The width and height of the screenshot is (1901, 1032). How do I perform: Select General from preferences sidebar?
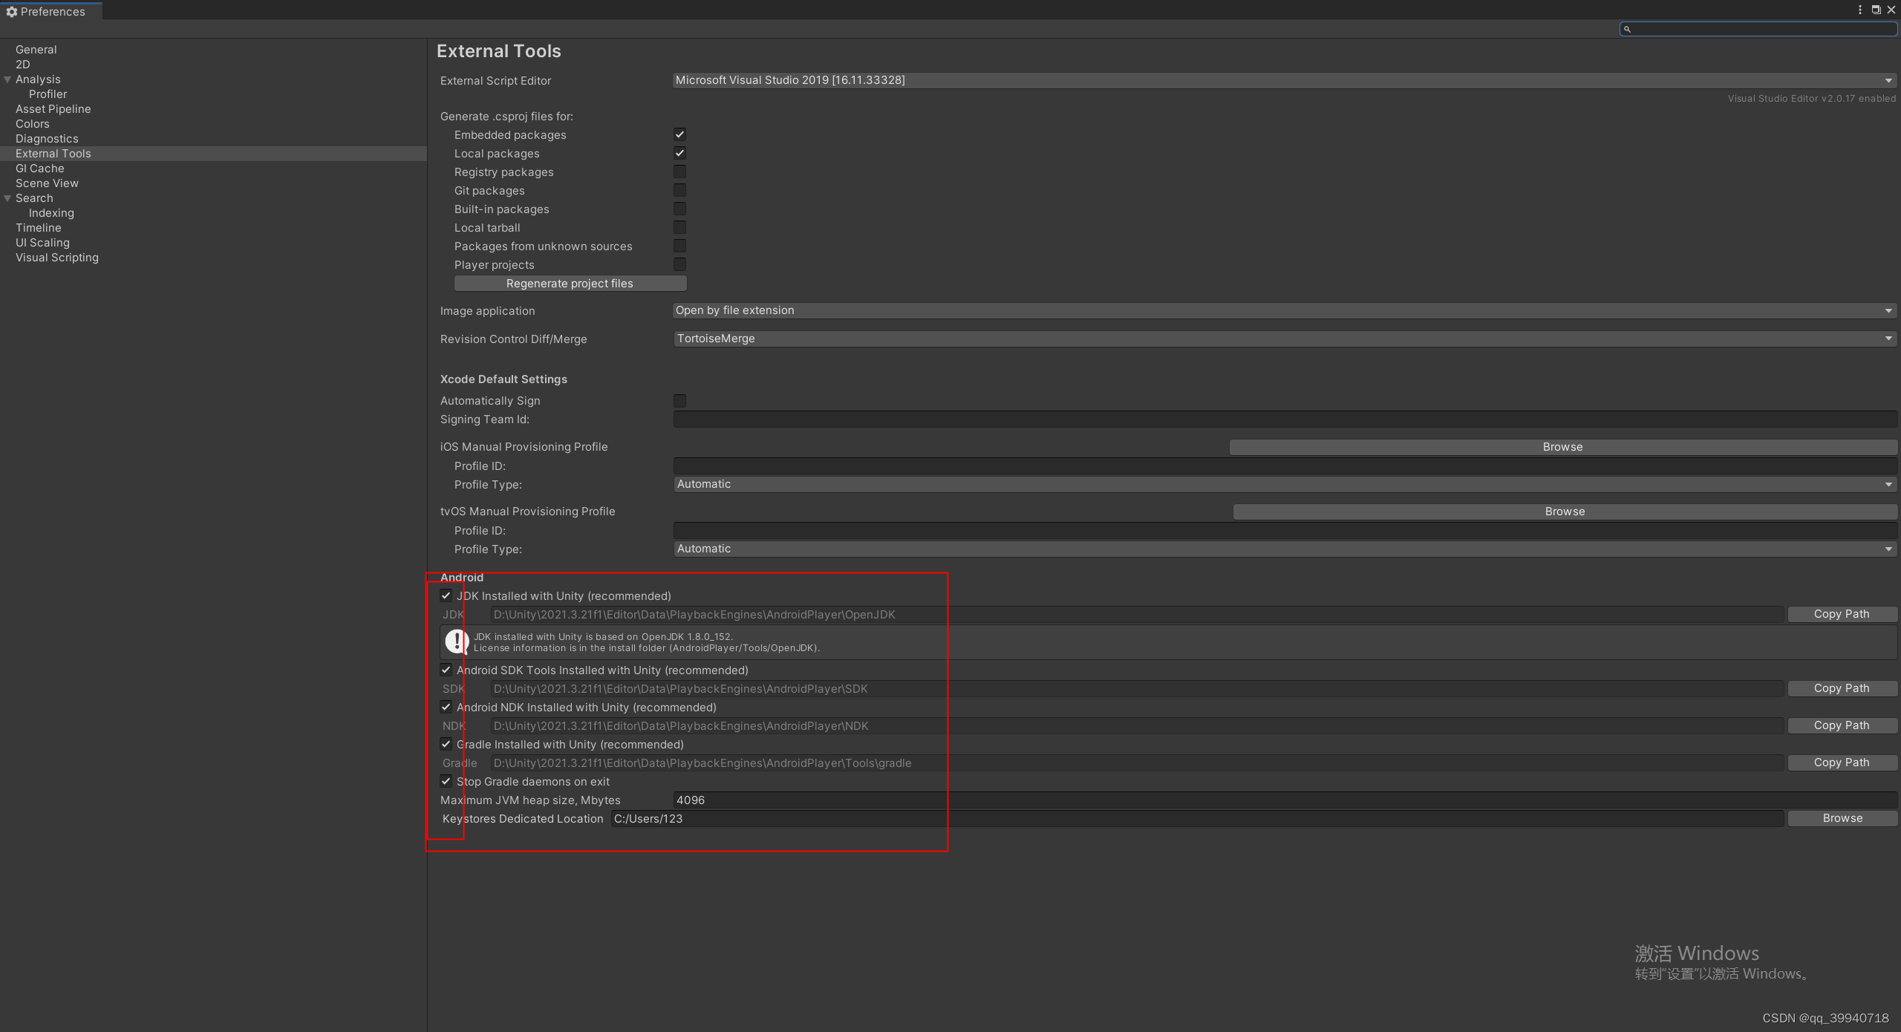click(36, 48)
